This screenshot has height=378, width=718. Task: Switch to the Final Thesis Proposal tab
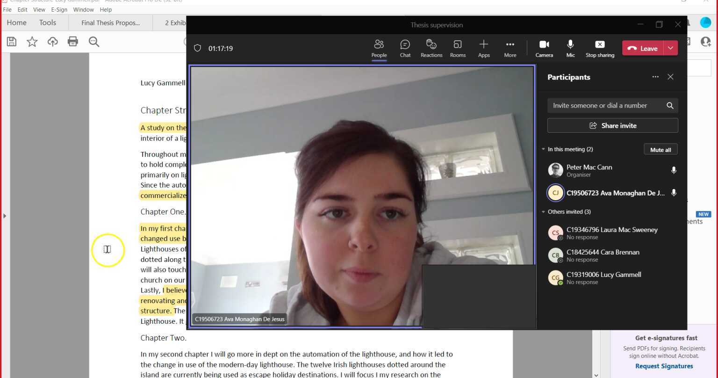click(110, 22)
